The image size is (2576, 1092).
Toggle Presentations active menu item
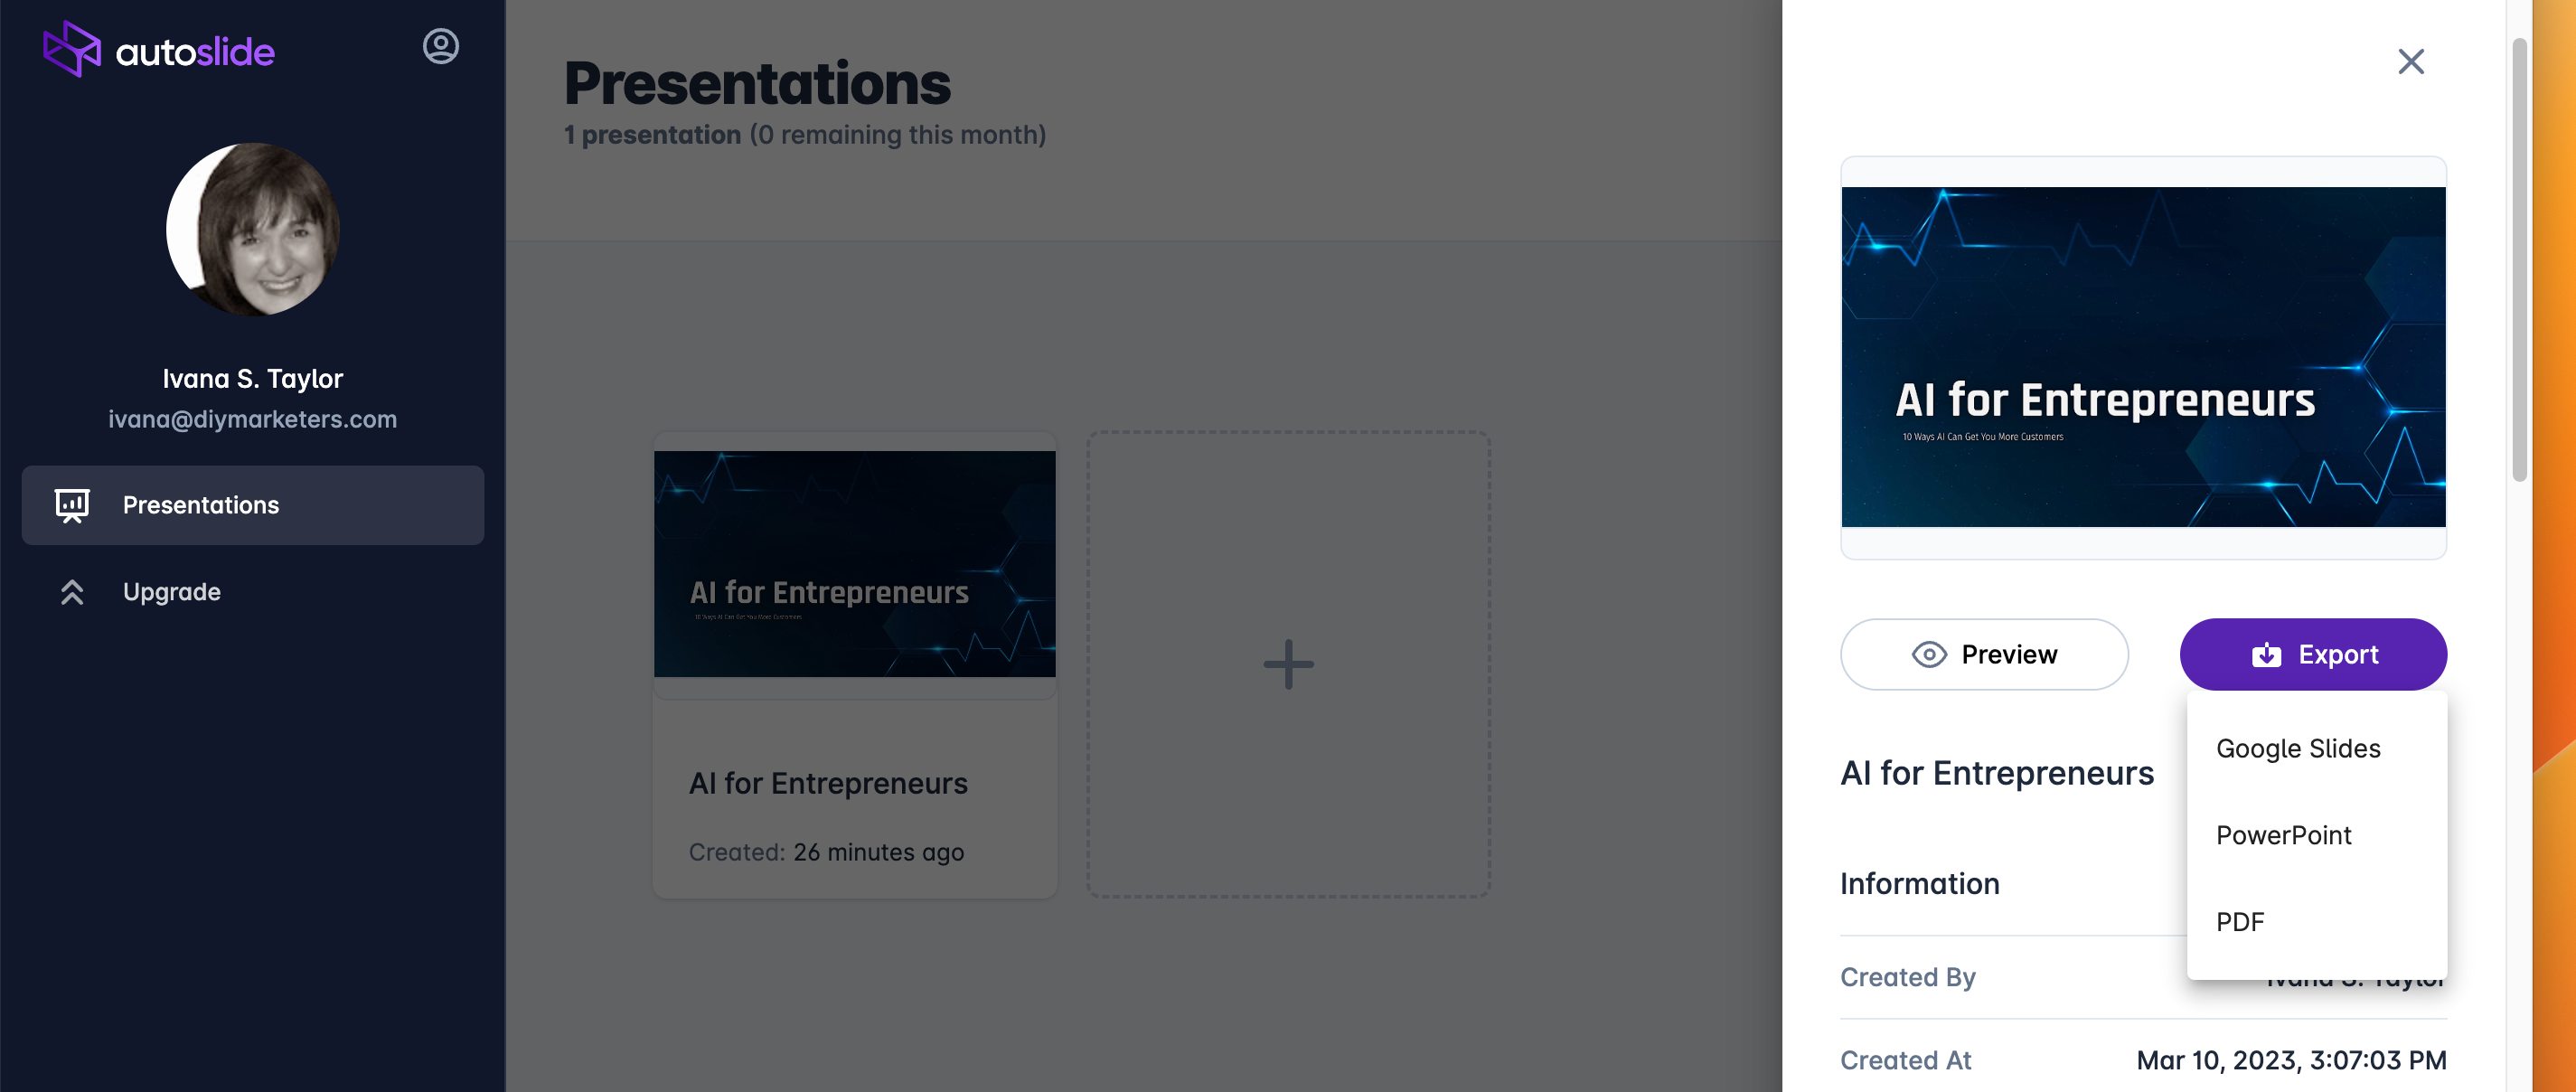(253, 504)
